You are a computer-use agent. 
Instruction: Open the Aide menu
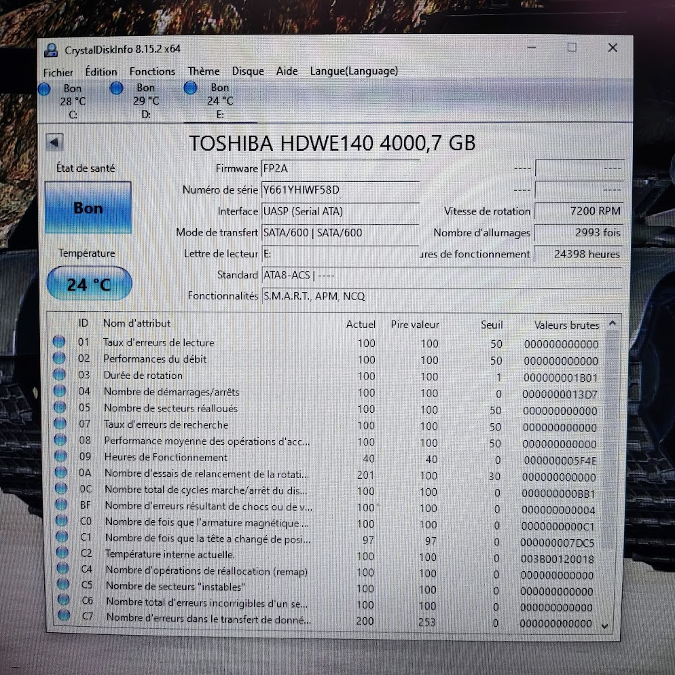click(x=287, y=71)
